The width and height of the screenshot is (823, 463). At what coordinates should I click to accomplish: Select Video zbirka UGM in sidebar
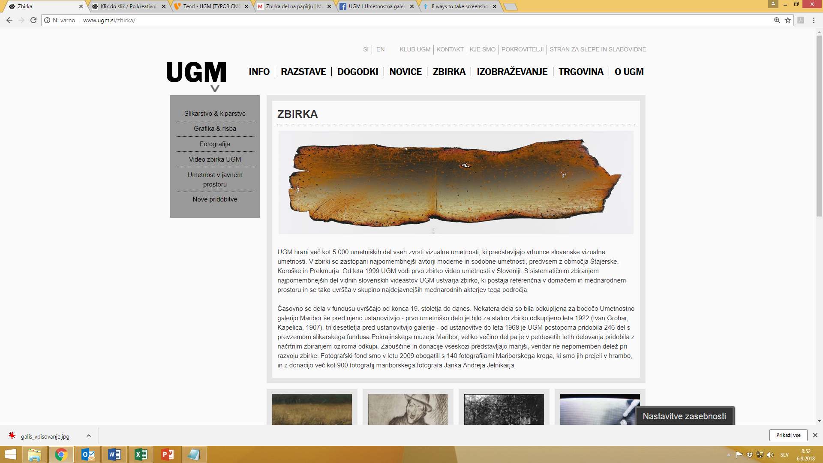[x=215, y=159]
